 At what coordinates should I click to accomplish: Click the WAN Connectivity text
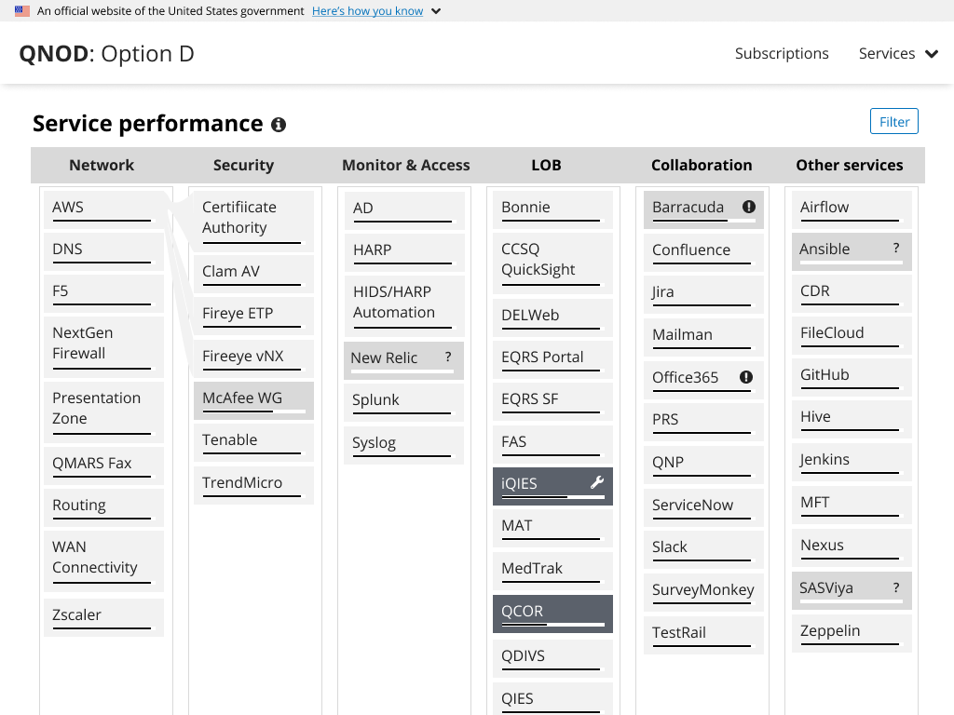(95, 557)
